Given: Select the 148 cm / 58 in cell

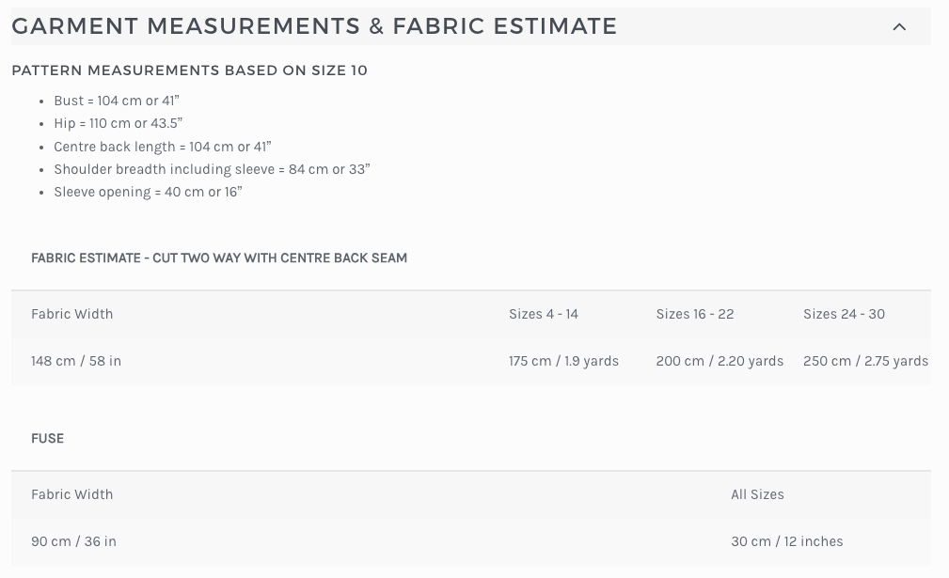Looking at the screenshot, I should pos(76,361).
